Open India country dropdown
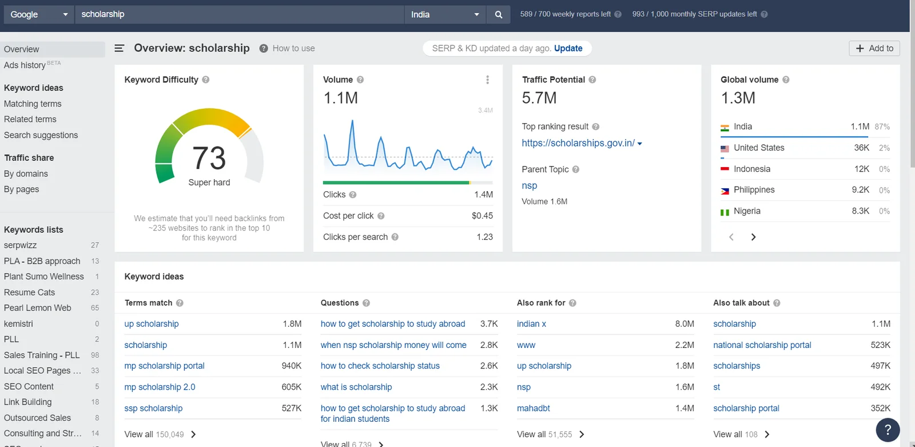915x447 pixels. point(445,14)
